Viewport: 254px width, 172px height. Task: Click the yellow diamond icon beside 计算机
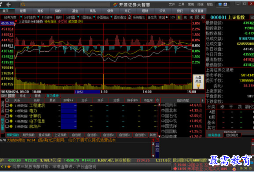tap(11, 116)
